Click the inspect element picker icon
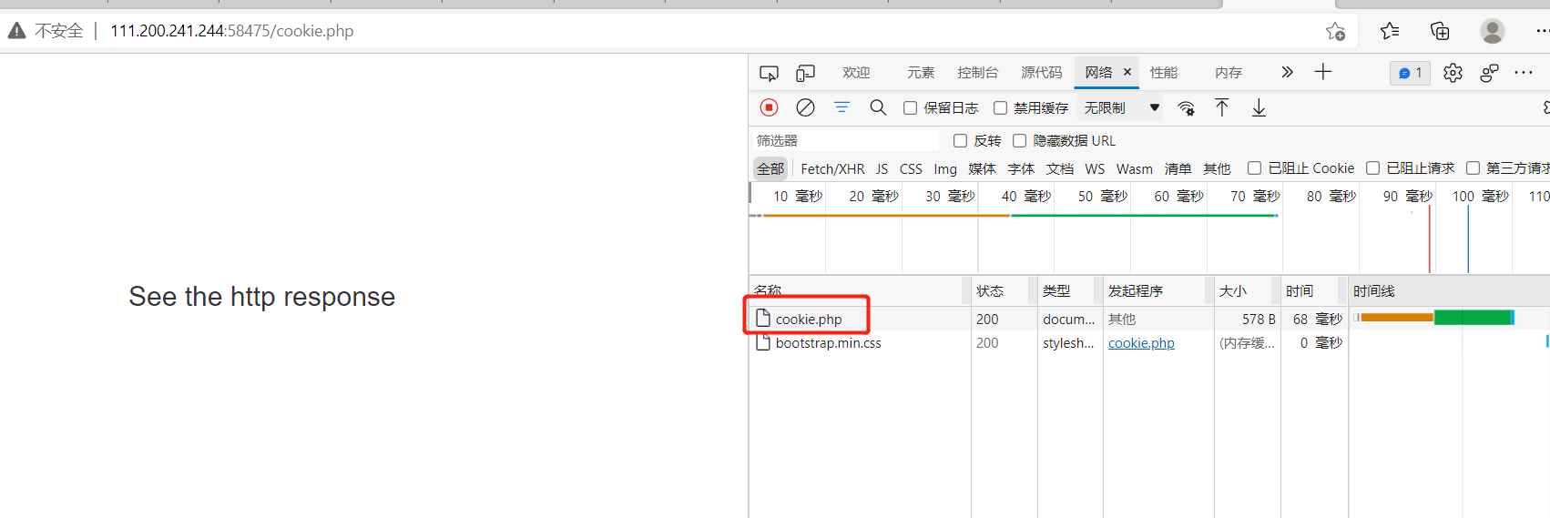Viewport: 1550px width, 518px height. click(769, 73)
